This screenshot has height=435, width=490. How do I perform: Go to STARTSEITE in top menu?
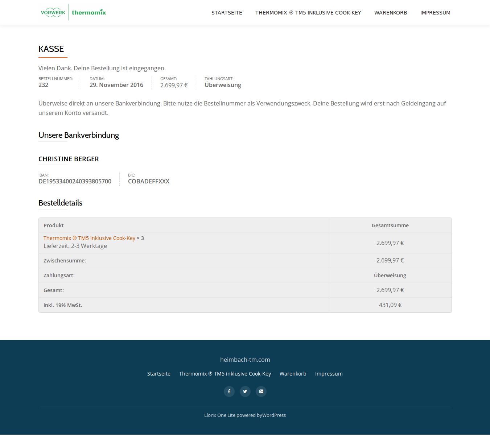click(x=227, y=13)
